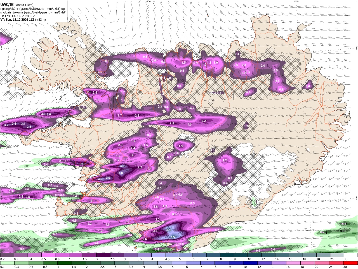Click the 'slydda/snjókoma' legend description line
The image size is (358, 269).
tap(33, 12)
